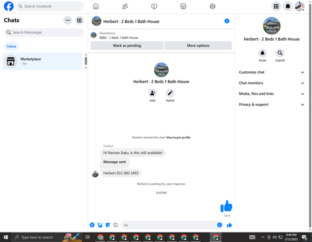Open the Chats options ellipsis button
The width and height of the screenshot is (312, 242).
pyautogui.click(x=67, y=20)
